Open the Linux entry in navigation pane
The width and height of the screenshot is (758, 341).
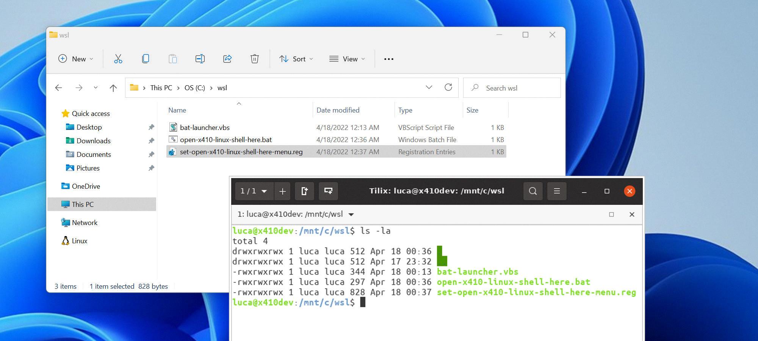79,241
